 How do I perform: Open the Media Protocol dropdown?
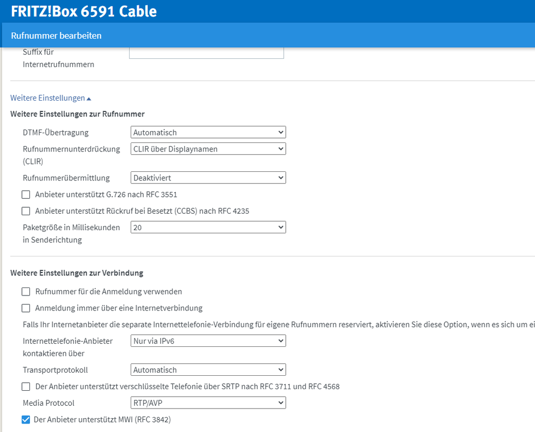tap(208, 403)
